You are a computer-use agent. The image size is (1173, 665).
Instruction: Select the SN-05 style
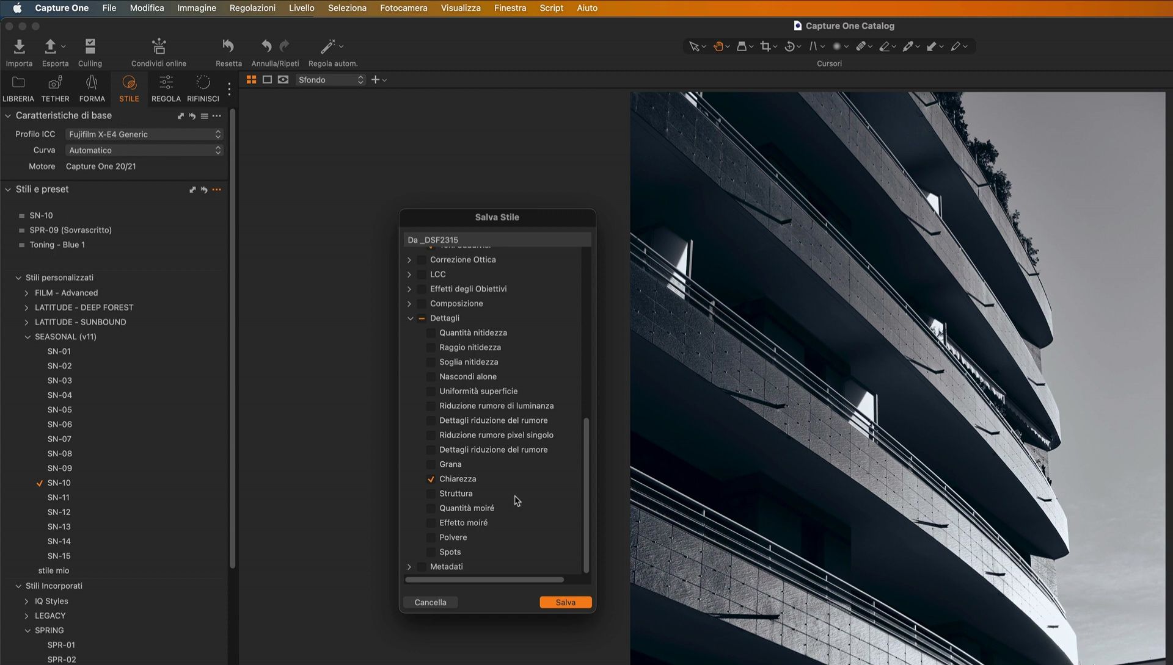[59, 410]
